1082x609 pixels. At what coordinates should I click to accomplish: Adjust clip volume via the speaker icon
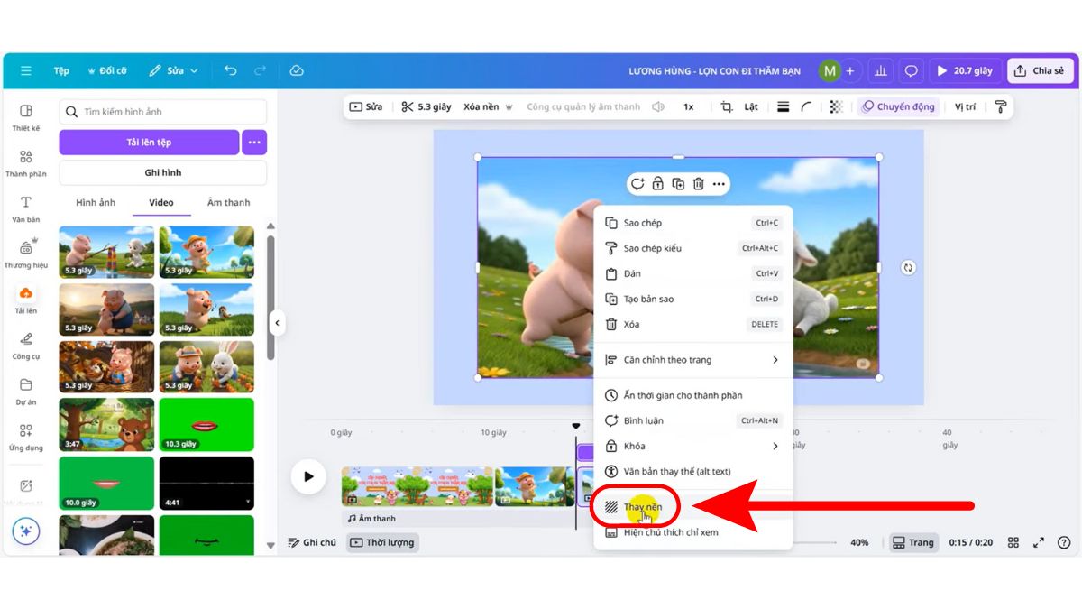pyautogui.click(x=657, y=106)
